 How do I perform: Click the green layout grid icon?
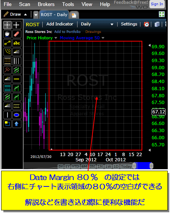(x=161, y=14)
